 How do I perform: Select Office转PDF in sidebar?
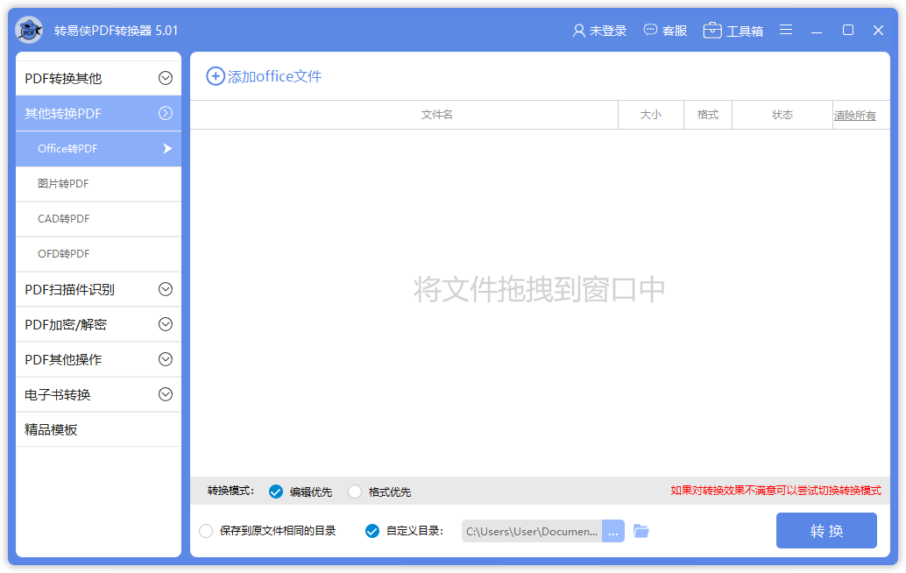pos(98,148)
